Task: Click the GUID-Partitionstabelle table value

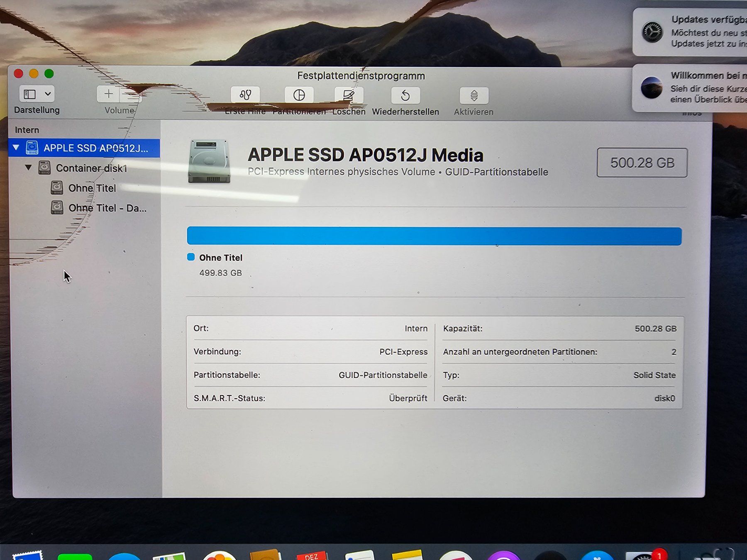Action: pos(383,375)
